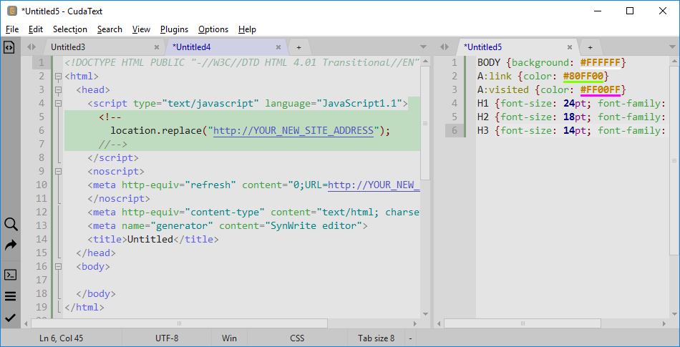Viewport: 680px width, 347px height.
Task: Click the H1 font-size rule line
Action: pos(571,104)
